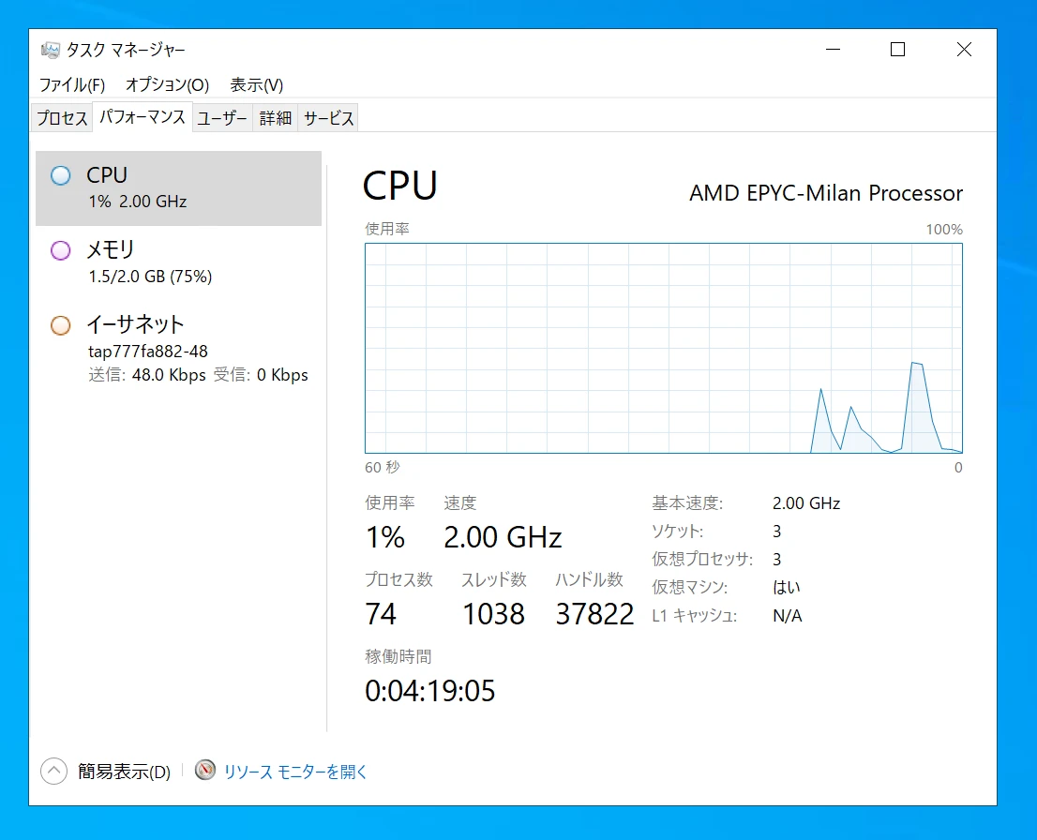Screen dimensions: 1037x840
Task: Maximize the Task Manager window
Action: [x=897, y=50]
